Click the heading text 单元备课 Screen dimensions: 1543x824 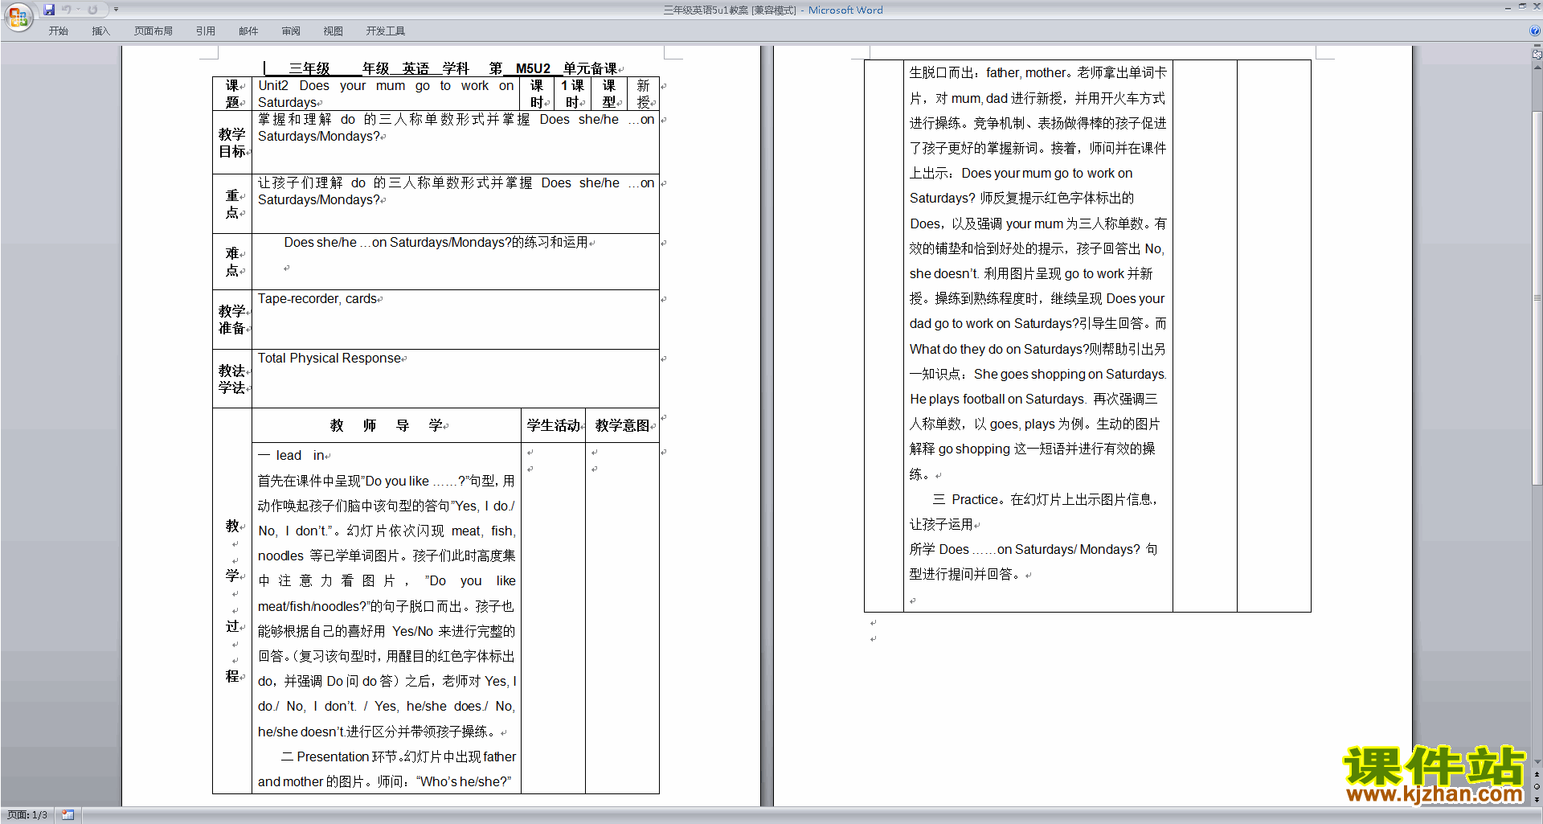[590, 68]
